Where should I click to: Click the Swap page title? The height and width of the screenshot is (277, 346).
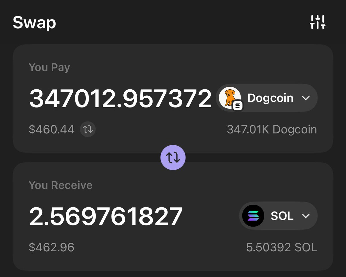point(34,23)
